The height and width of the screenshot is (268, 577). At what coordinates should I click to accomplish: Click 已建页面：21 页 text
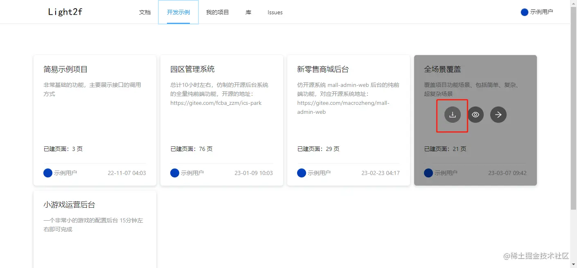pos(445,149)
